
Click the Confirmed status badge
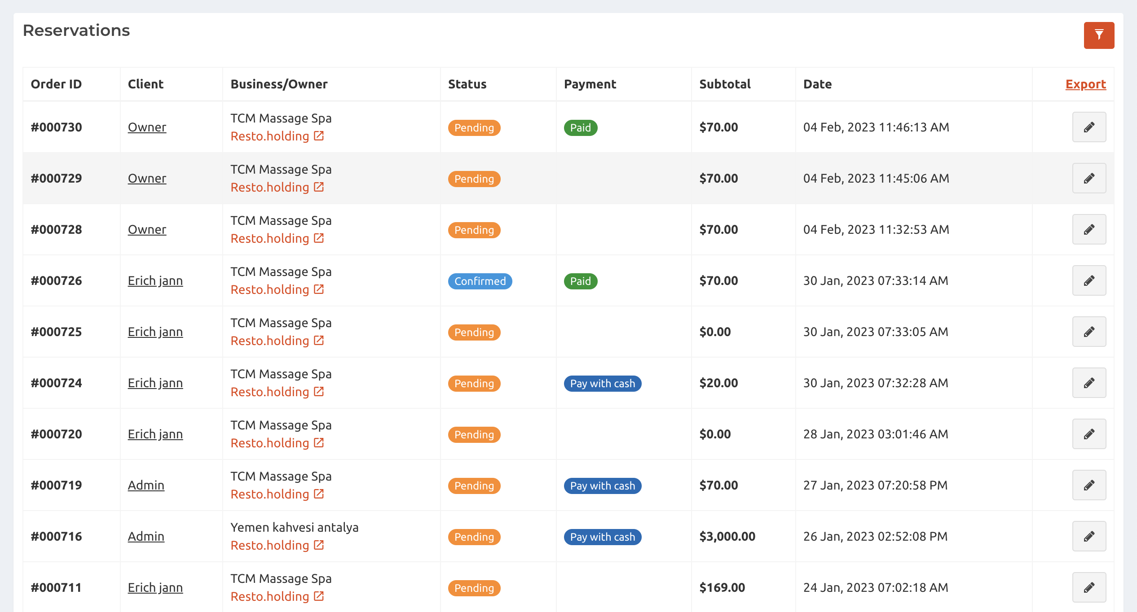(x=480, y=281)
